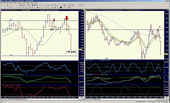
Task: Click the first clock icon in toolbar
Action: point(58,5)
